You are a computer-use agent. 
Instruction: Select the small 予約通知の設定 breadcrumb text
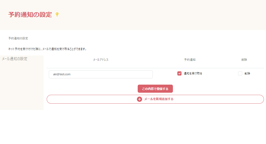18,38
